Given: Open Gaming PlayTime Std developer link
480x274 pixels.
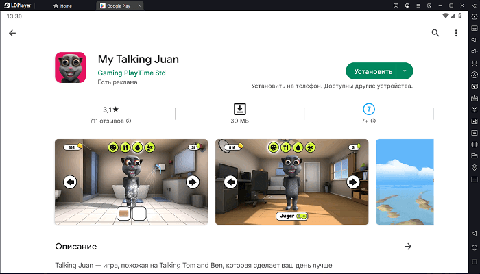Looking at the screenshot, I should [x=132, y=73].
